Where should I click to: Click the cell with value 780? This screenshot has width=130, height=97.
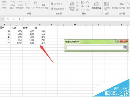(16, 34)
